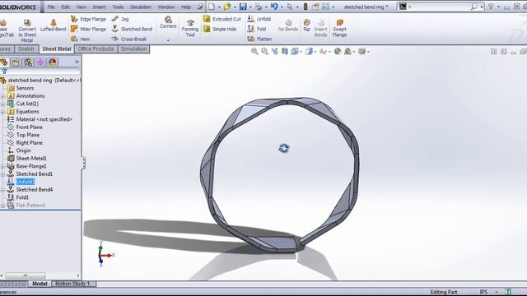Image resolution: width=527 pixels, height=296 pixels.
Task: Select the Simple Hole tool
Action: click(220, 30)
